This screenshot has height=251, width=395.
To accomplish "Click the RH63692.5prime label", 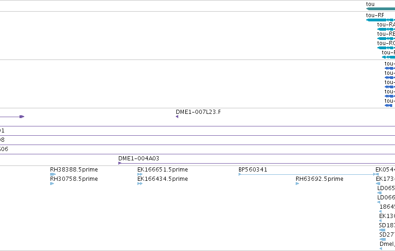I will pyautogui.click(x=319, y=179).
